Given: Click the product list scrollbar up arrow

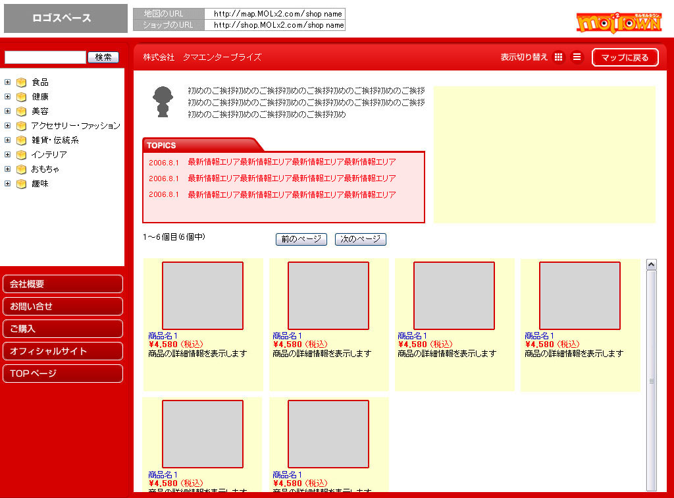Looking at the screenshot, I should click(x=652, y=265).
